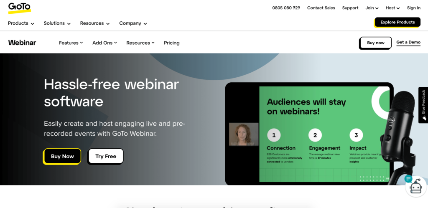Go to the Pricing page
The width and height of the screenshot is (428, 208).
click(172, 43)
